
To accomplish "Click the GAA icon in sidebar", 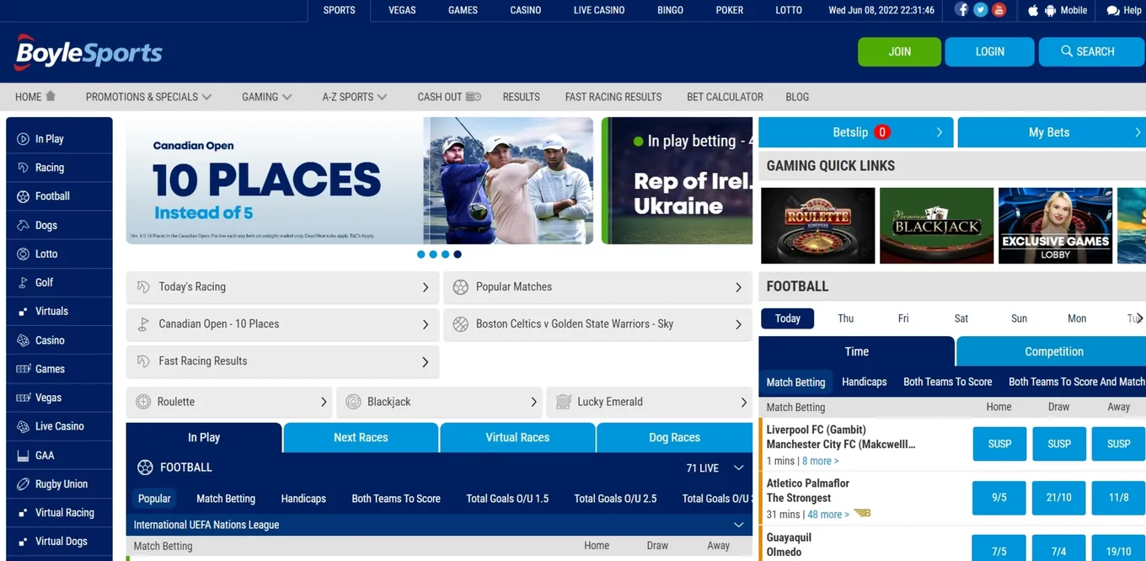I will click(x=23, y=456).
